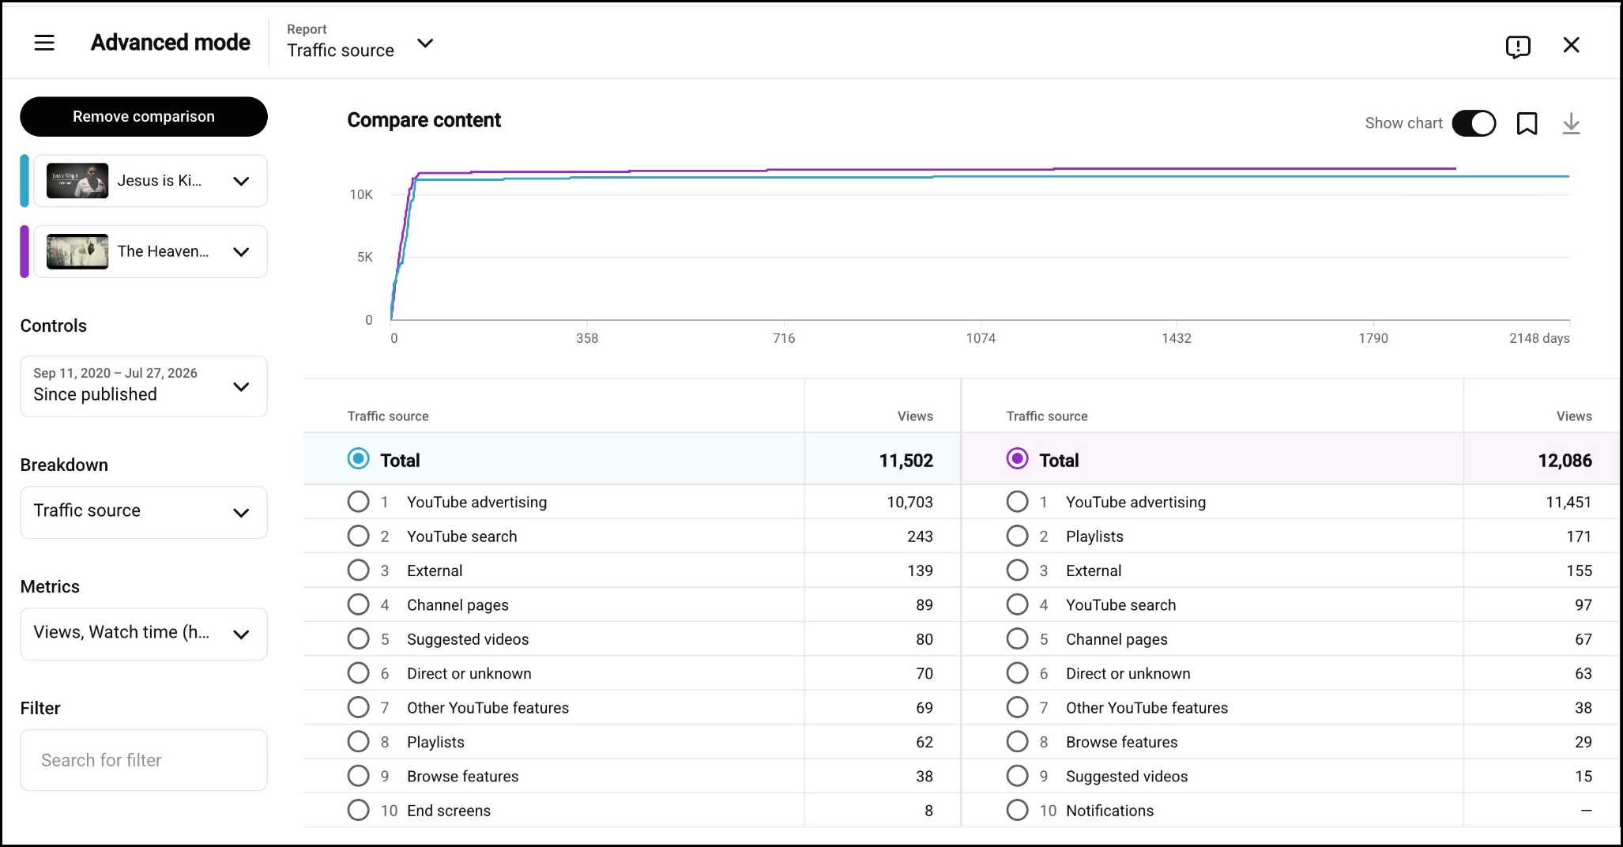This screenshot has height=847, width=1623.
Task: Close the Advanced mode panel
Action: tap(1571, 45)
